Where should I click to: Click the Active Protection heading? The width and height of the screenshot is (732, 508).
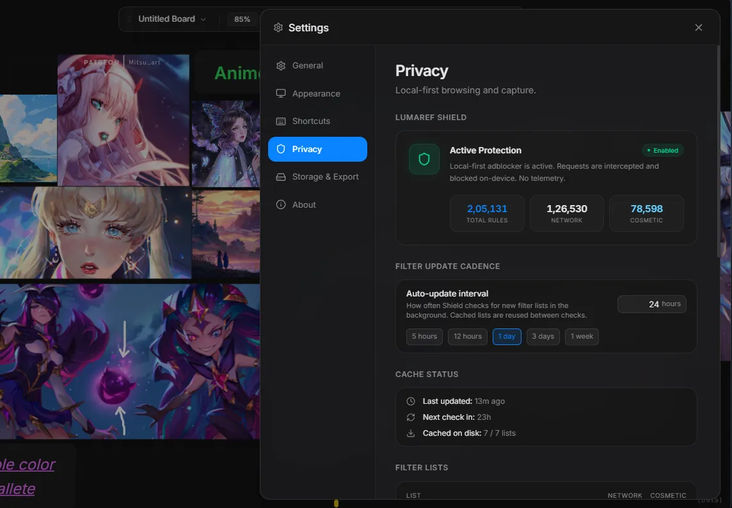486,151
